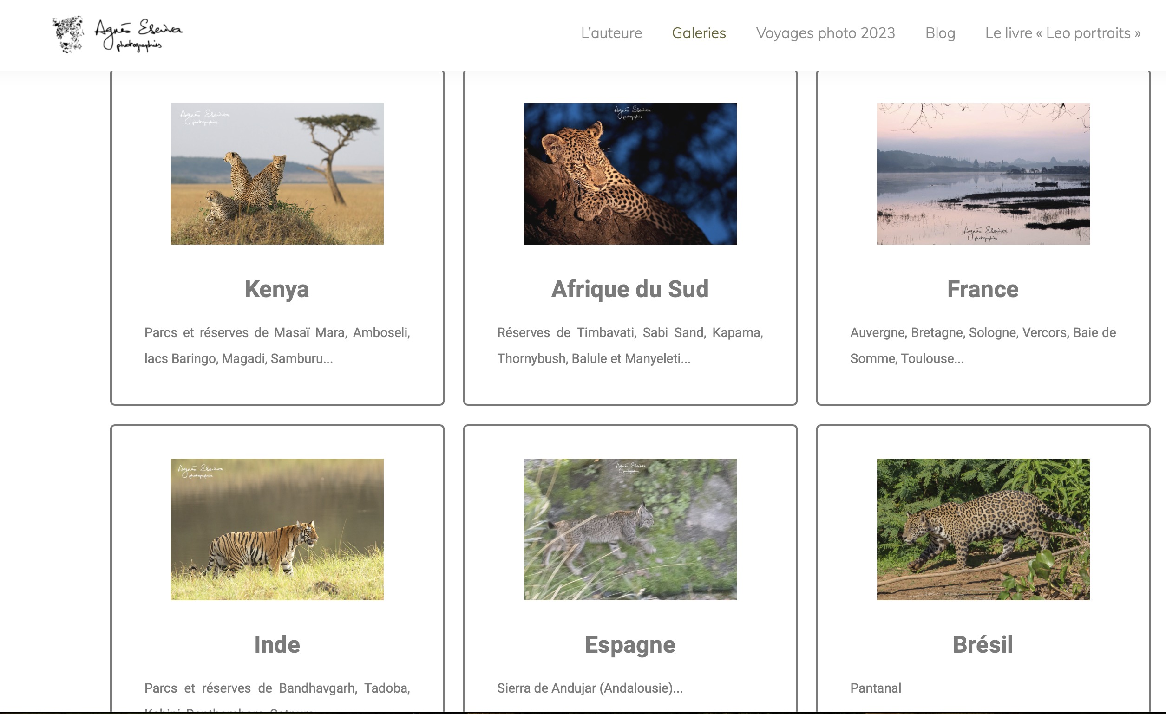Click text 'Sierra de Andujar (Andalousie)...'
1166x714 pixels.
coord(590,688)
